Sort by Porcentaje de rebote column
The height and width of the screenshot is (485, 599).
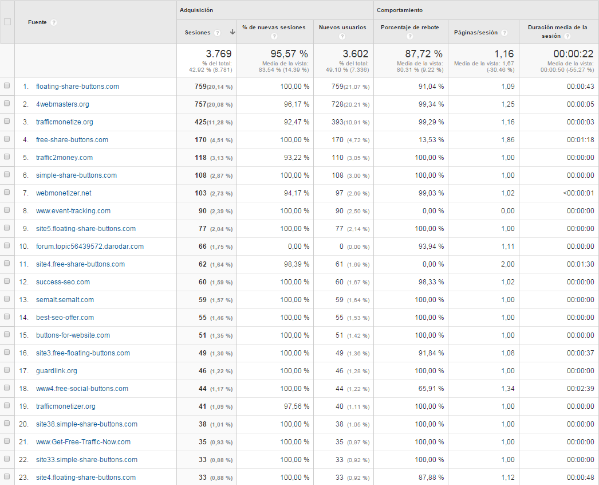pyautogui.click(x=409, y=27)
